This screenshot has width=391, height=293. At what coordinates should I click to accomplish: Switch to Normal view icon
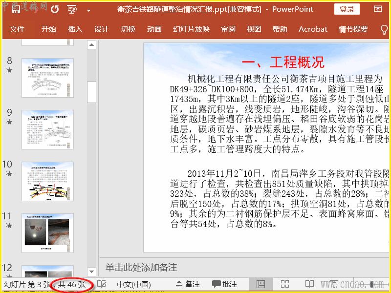click(x=261, y=284)
